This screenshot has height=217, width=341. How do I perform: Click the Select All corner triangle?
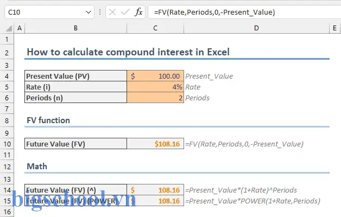point(9,28)
